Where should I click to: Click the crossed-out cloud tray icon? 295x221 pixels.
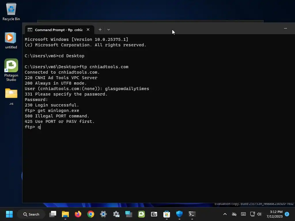pyautogui.click(x=234, y=214)
